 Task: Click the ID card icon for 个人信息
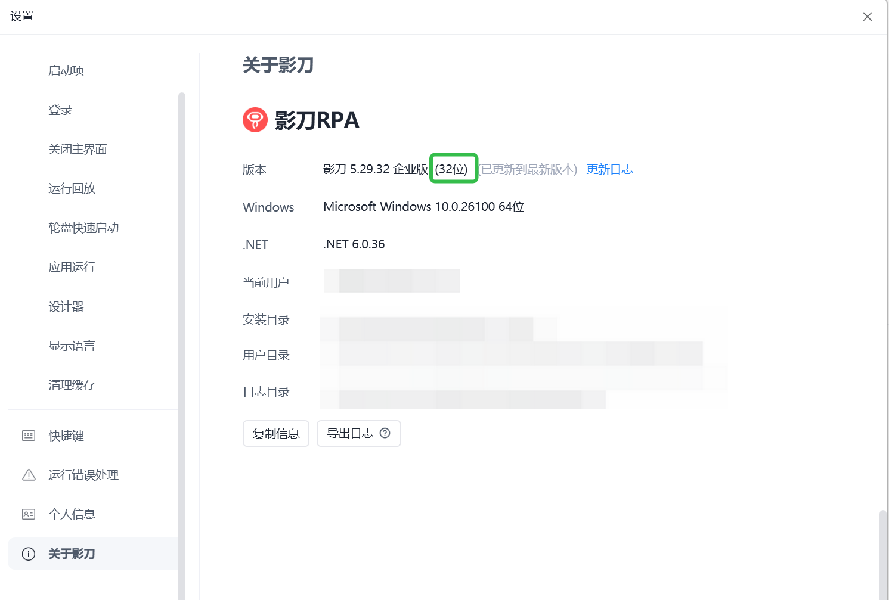29,514
